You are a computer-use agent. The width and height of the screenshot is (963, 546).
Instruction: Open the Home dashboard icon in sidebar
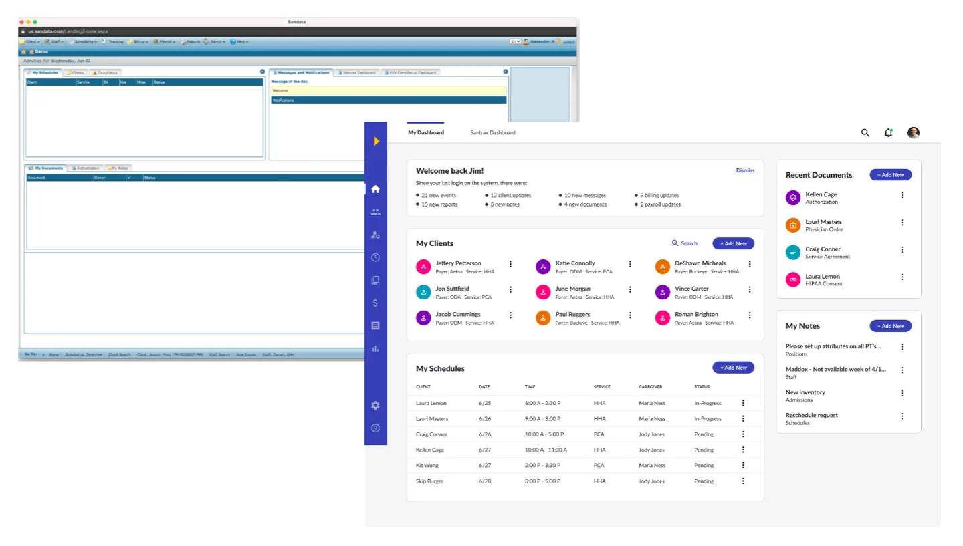point(375,189)
